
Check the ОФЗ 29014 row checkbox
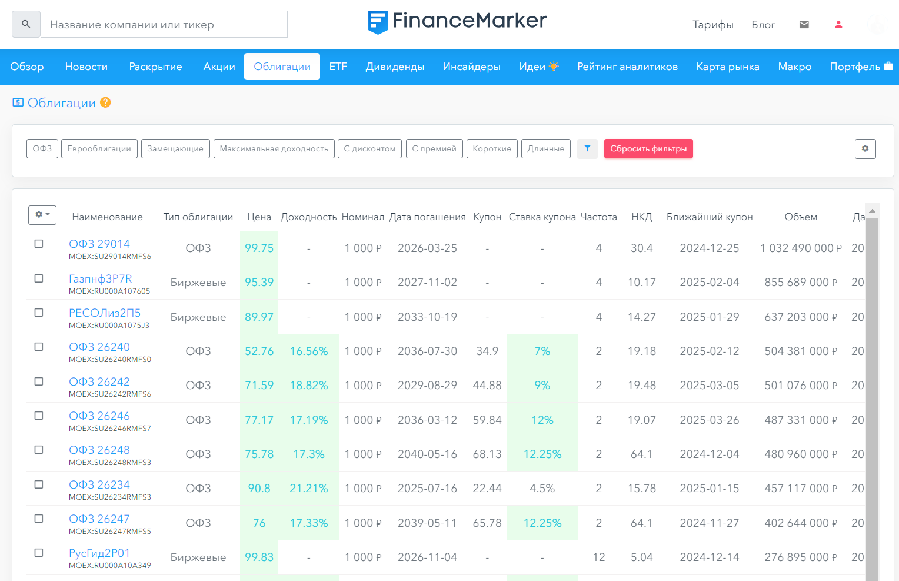[x=39, y=244]
